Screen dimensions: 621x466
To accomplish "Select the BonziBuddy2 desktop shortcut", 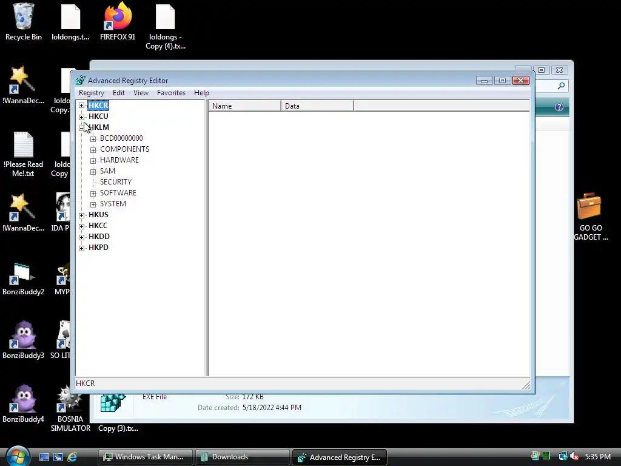I will (24, 279).
